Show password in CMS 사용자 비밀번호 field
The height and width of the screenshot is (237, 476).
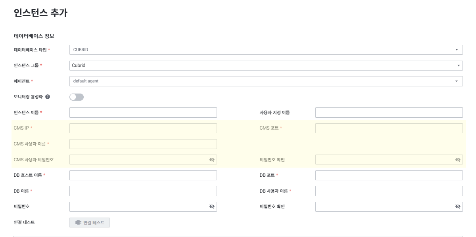[212, 160]
